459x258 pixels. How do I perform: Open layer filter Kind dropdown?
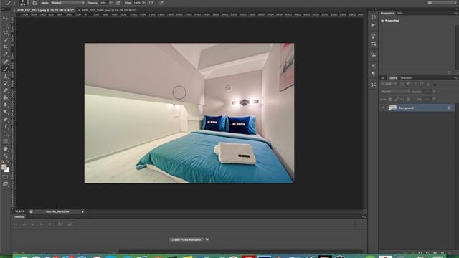389,84
